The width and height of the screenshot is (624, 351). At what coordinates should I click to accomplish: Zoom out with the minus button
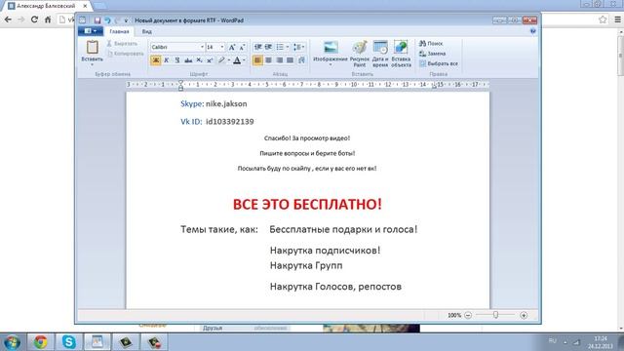[468, 315]
